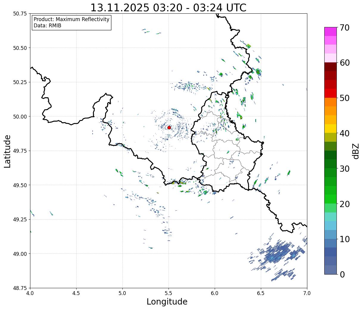The image size is (363, 309).
Task: Click the 'Product: Maximum Reflectivity' legend text
Action: coord(71,19)
